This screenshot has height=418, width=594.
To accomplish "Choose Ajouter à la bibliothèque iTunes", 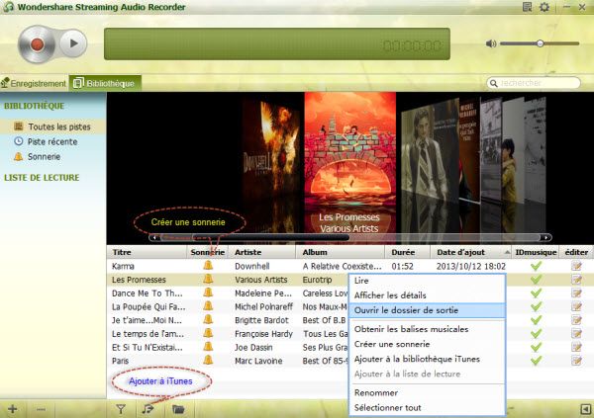I will tap(427, 359).
